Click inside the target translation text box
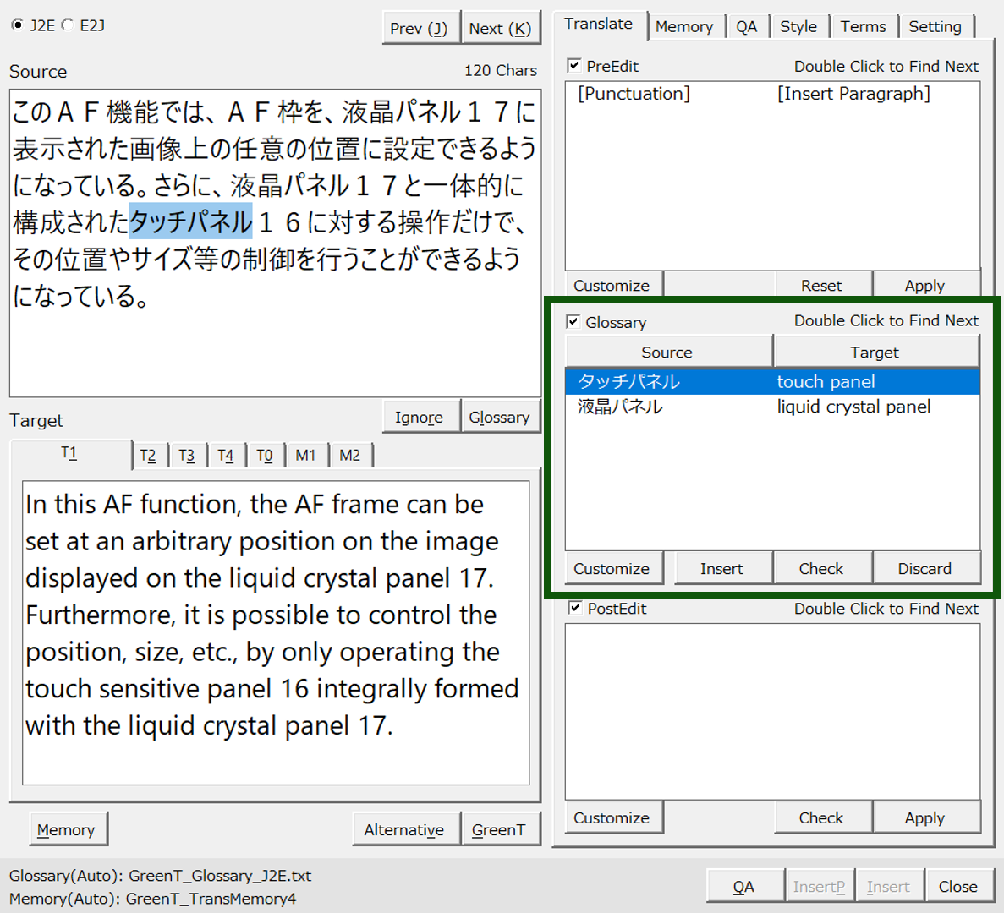Image resolution: width=1004 pixels, height=913 pixels. pos(276,632)
